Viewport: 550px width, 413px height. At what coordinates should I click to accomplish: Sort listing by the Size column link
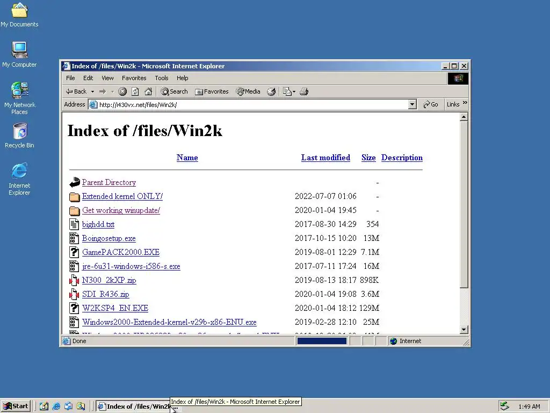pyautogui.click(x=368, y=158)
